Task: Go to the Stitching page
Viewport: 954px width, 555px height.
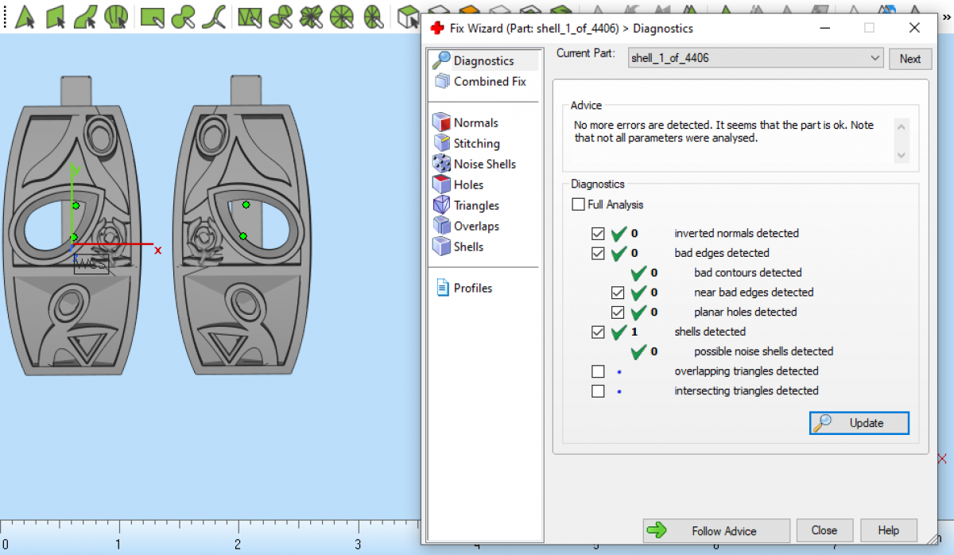Action: click(476, 143)
